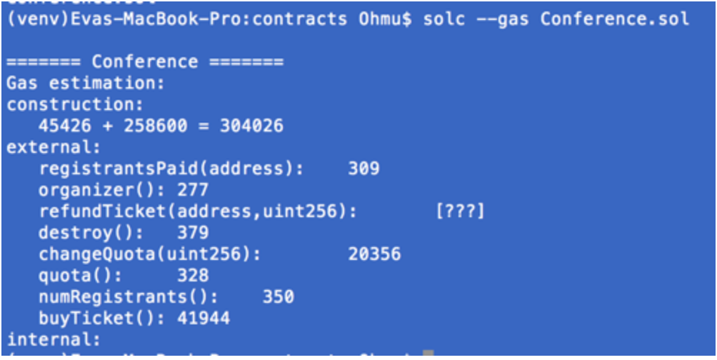Click the buyTicket() gas line
Image resolution: width=717 pixels, height=360 pixels.
pos(134,319)
